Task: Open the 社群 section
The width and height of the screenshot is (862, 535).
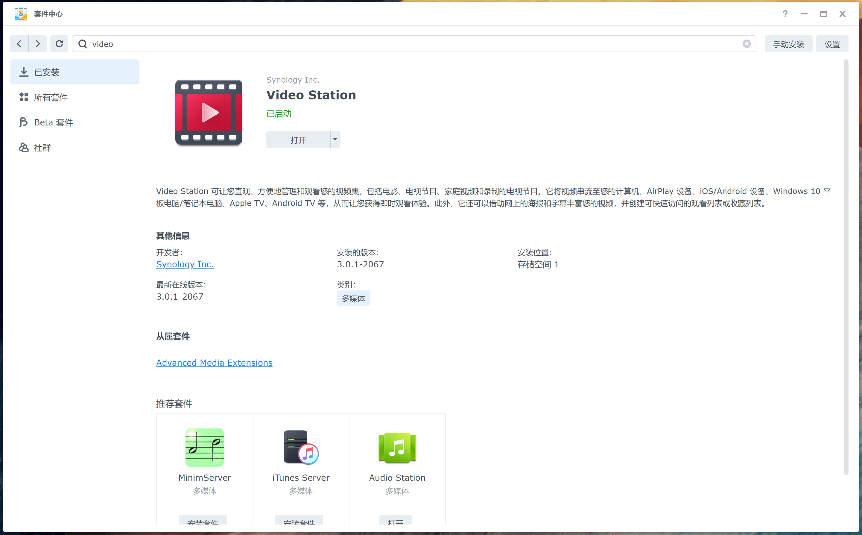Action: pos(75,147)
